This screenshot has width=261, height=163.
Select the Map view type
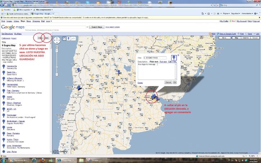(x=237, y=38)
